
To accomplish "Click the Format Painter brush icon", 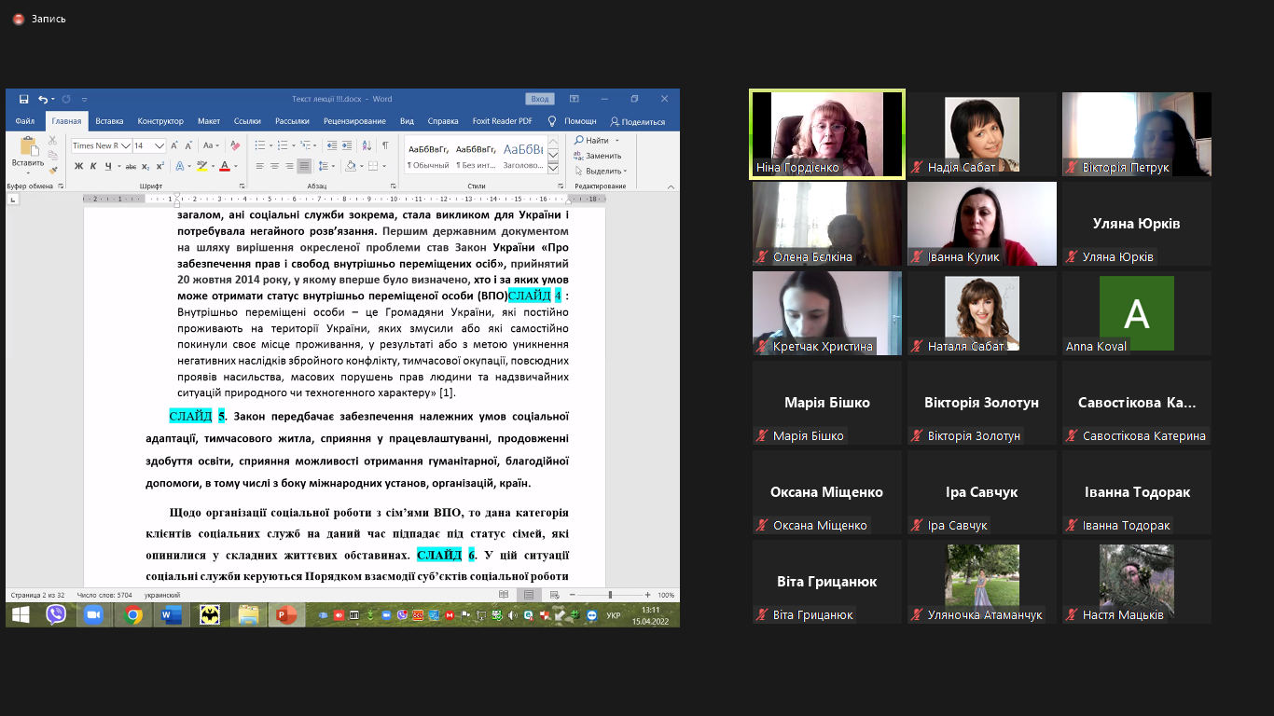I will (52, 170).
